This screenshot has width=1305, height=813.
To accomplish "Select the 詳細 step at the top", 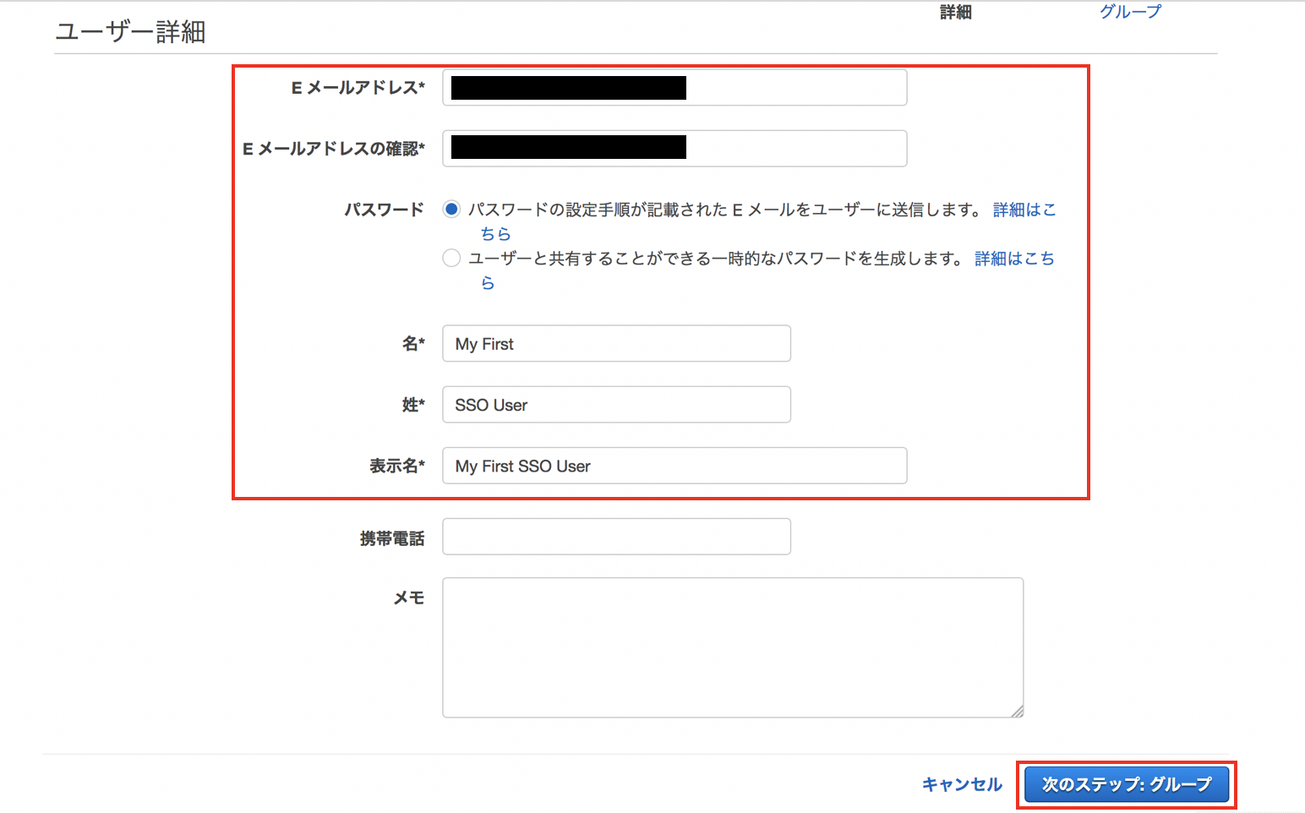I will [956, 12].
